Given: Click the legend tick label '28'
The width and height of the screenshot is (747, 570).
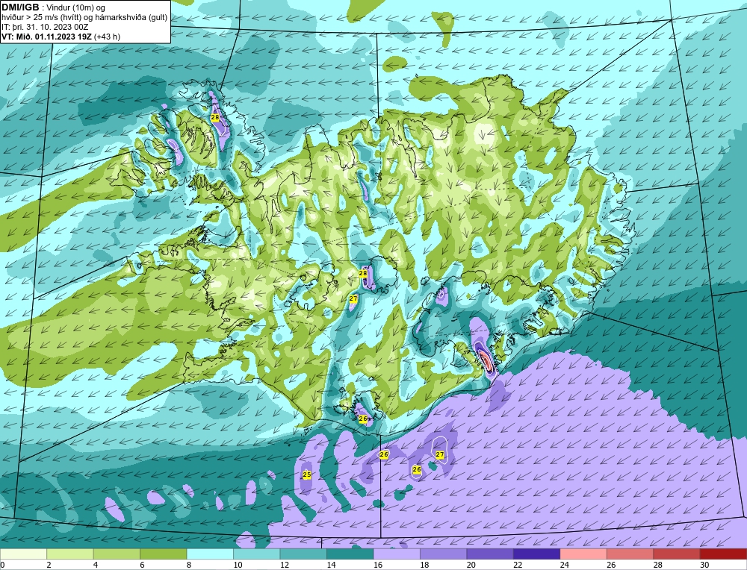Looking at the screenshot, I should [657, 565].
